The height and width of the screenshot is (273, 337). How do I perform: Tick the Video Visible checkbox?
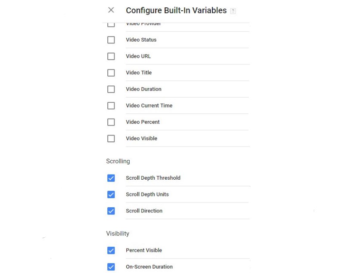111,138
